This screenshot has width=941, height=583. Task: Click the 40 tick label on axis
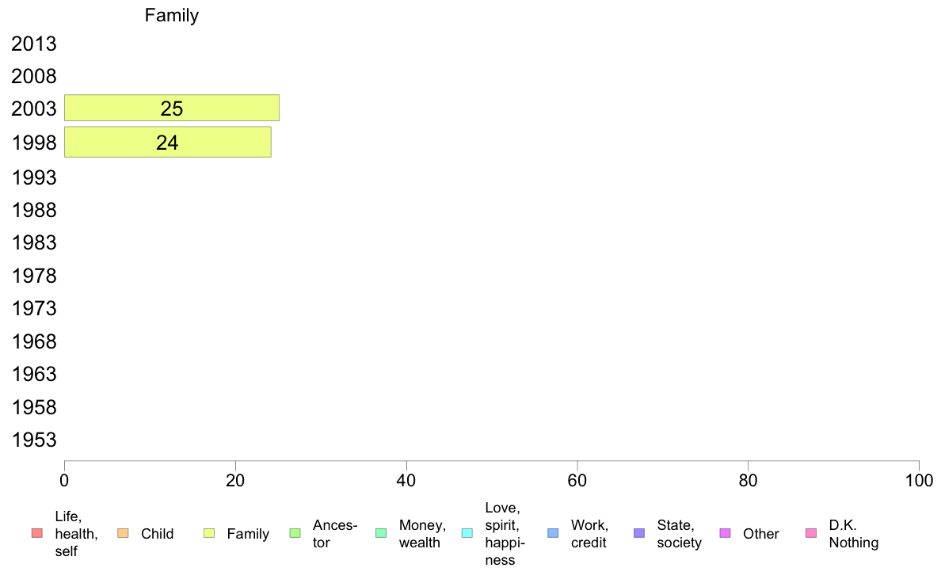pyautogui.click(x=406, y=480)
